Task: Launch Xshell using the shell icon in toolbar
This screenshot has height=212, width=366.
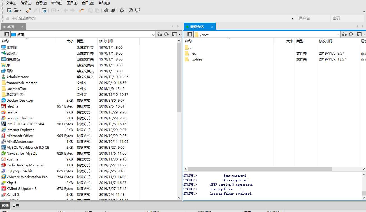Action: click(x=106, y=10)
